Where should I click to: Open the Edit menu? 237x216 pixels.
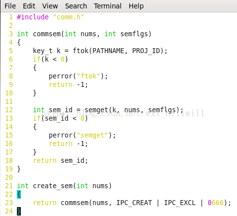pyautogui.click(x=29, y=6)
